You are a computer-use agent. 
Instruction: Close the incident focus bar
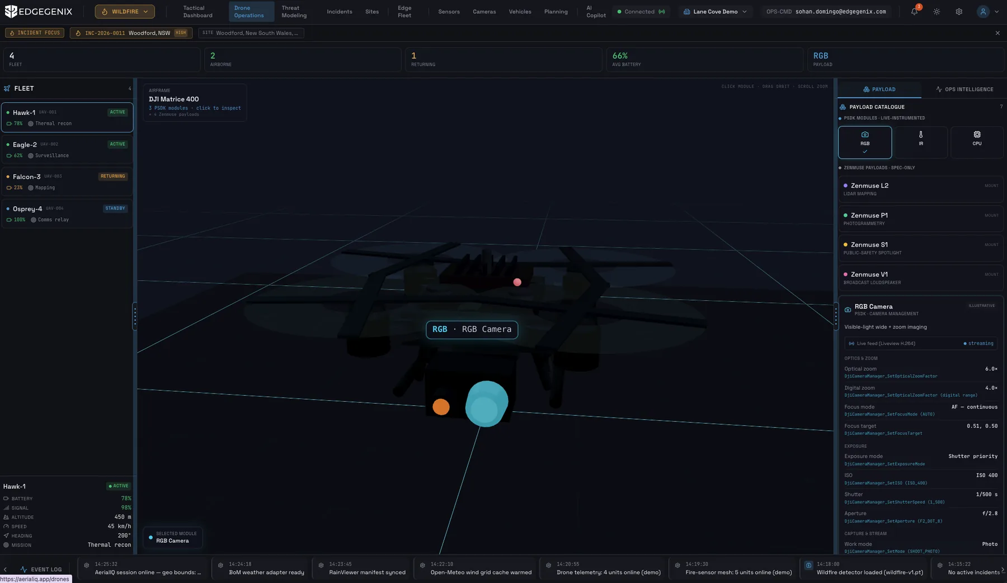pyautogui.click(x=997, y=33)
